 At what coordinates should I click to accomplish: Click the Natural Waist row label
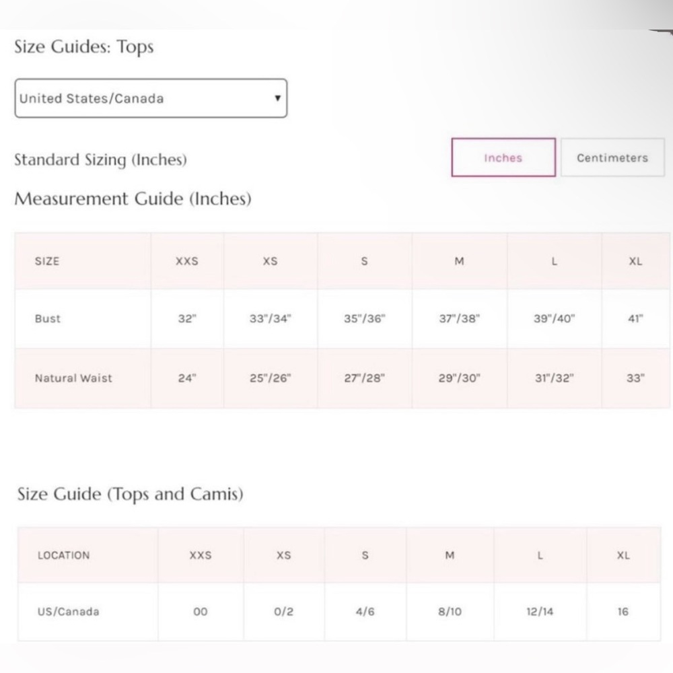tap(73, 378)
